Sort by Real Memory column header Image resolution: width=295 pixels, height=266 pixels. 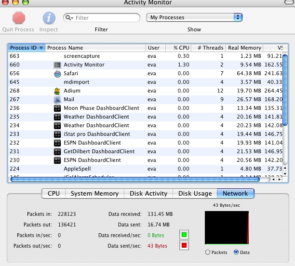(x=244, y=48)
